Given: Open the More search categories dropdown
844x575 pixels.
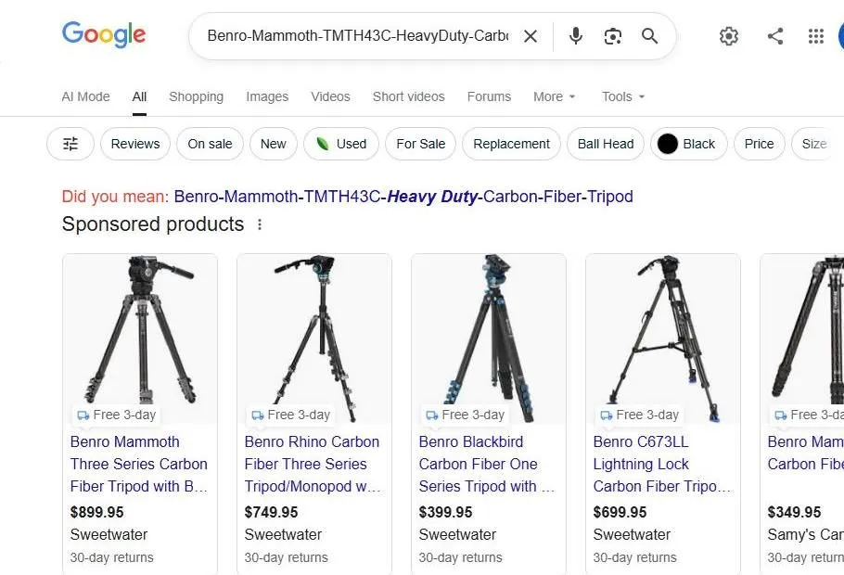Looking at the screenshot, I should pos(554,96).
